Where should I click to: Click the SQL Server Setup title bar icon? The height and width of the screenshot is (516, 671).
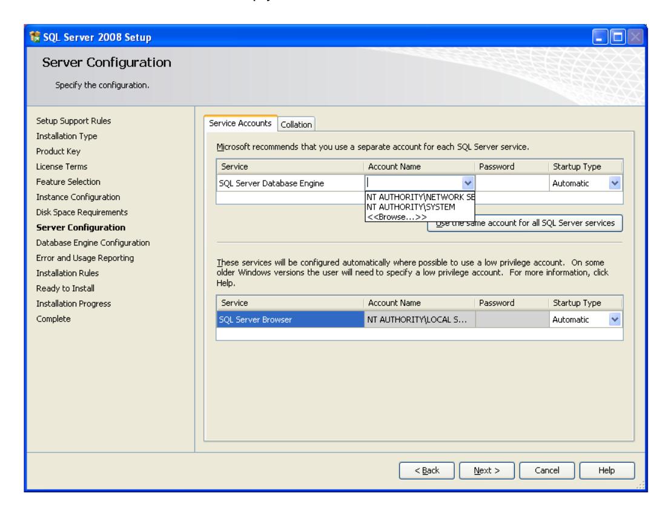point(35,37)
